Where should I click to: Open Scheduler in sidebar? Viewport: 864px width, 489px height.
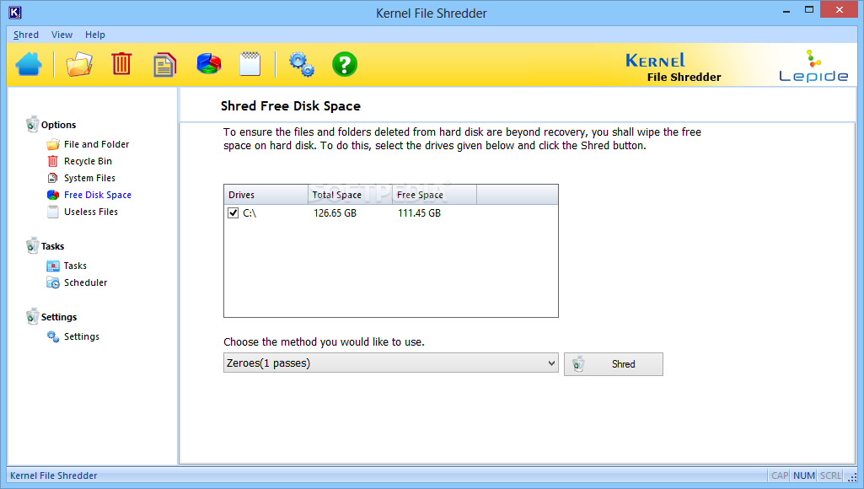click(85, 282)
